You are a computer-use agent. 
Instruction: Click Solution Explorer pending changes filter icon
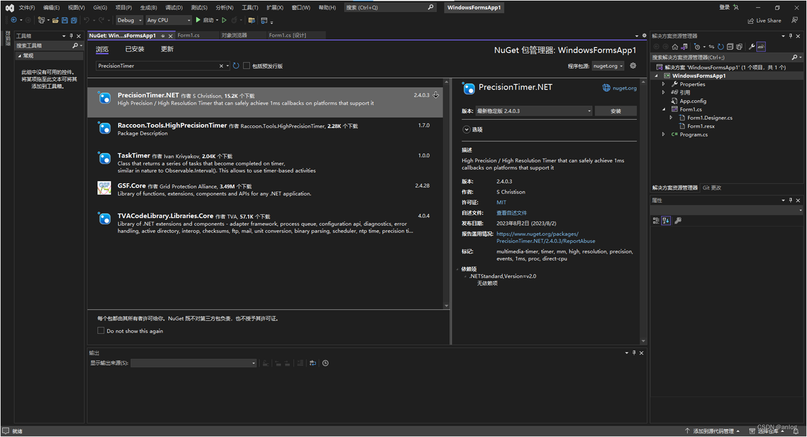(697, 47)
